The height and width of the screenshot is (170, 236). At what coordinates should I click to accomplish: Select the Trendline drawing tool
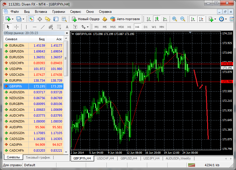click(43, 27)
